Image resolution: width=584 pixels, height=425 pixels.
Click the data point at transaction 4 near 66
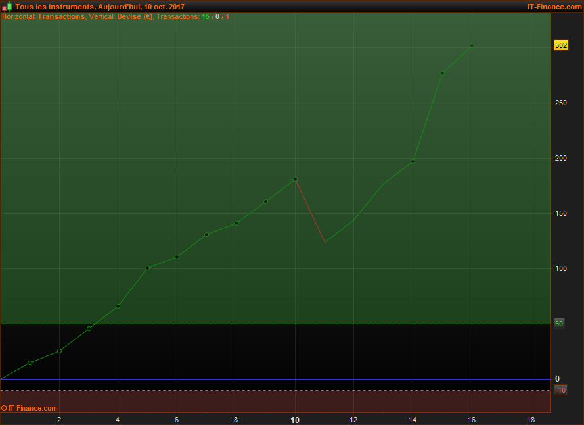[x=118, y=307]
